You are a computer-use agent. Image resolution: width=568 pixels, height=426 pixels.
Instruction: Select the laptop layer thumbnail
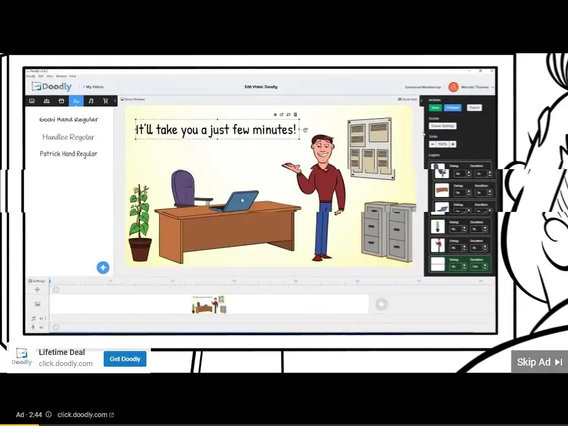(442, 208)
